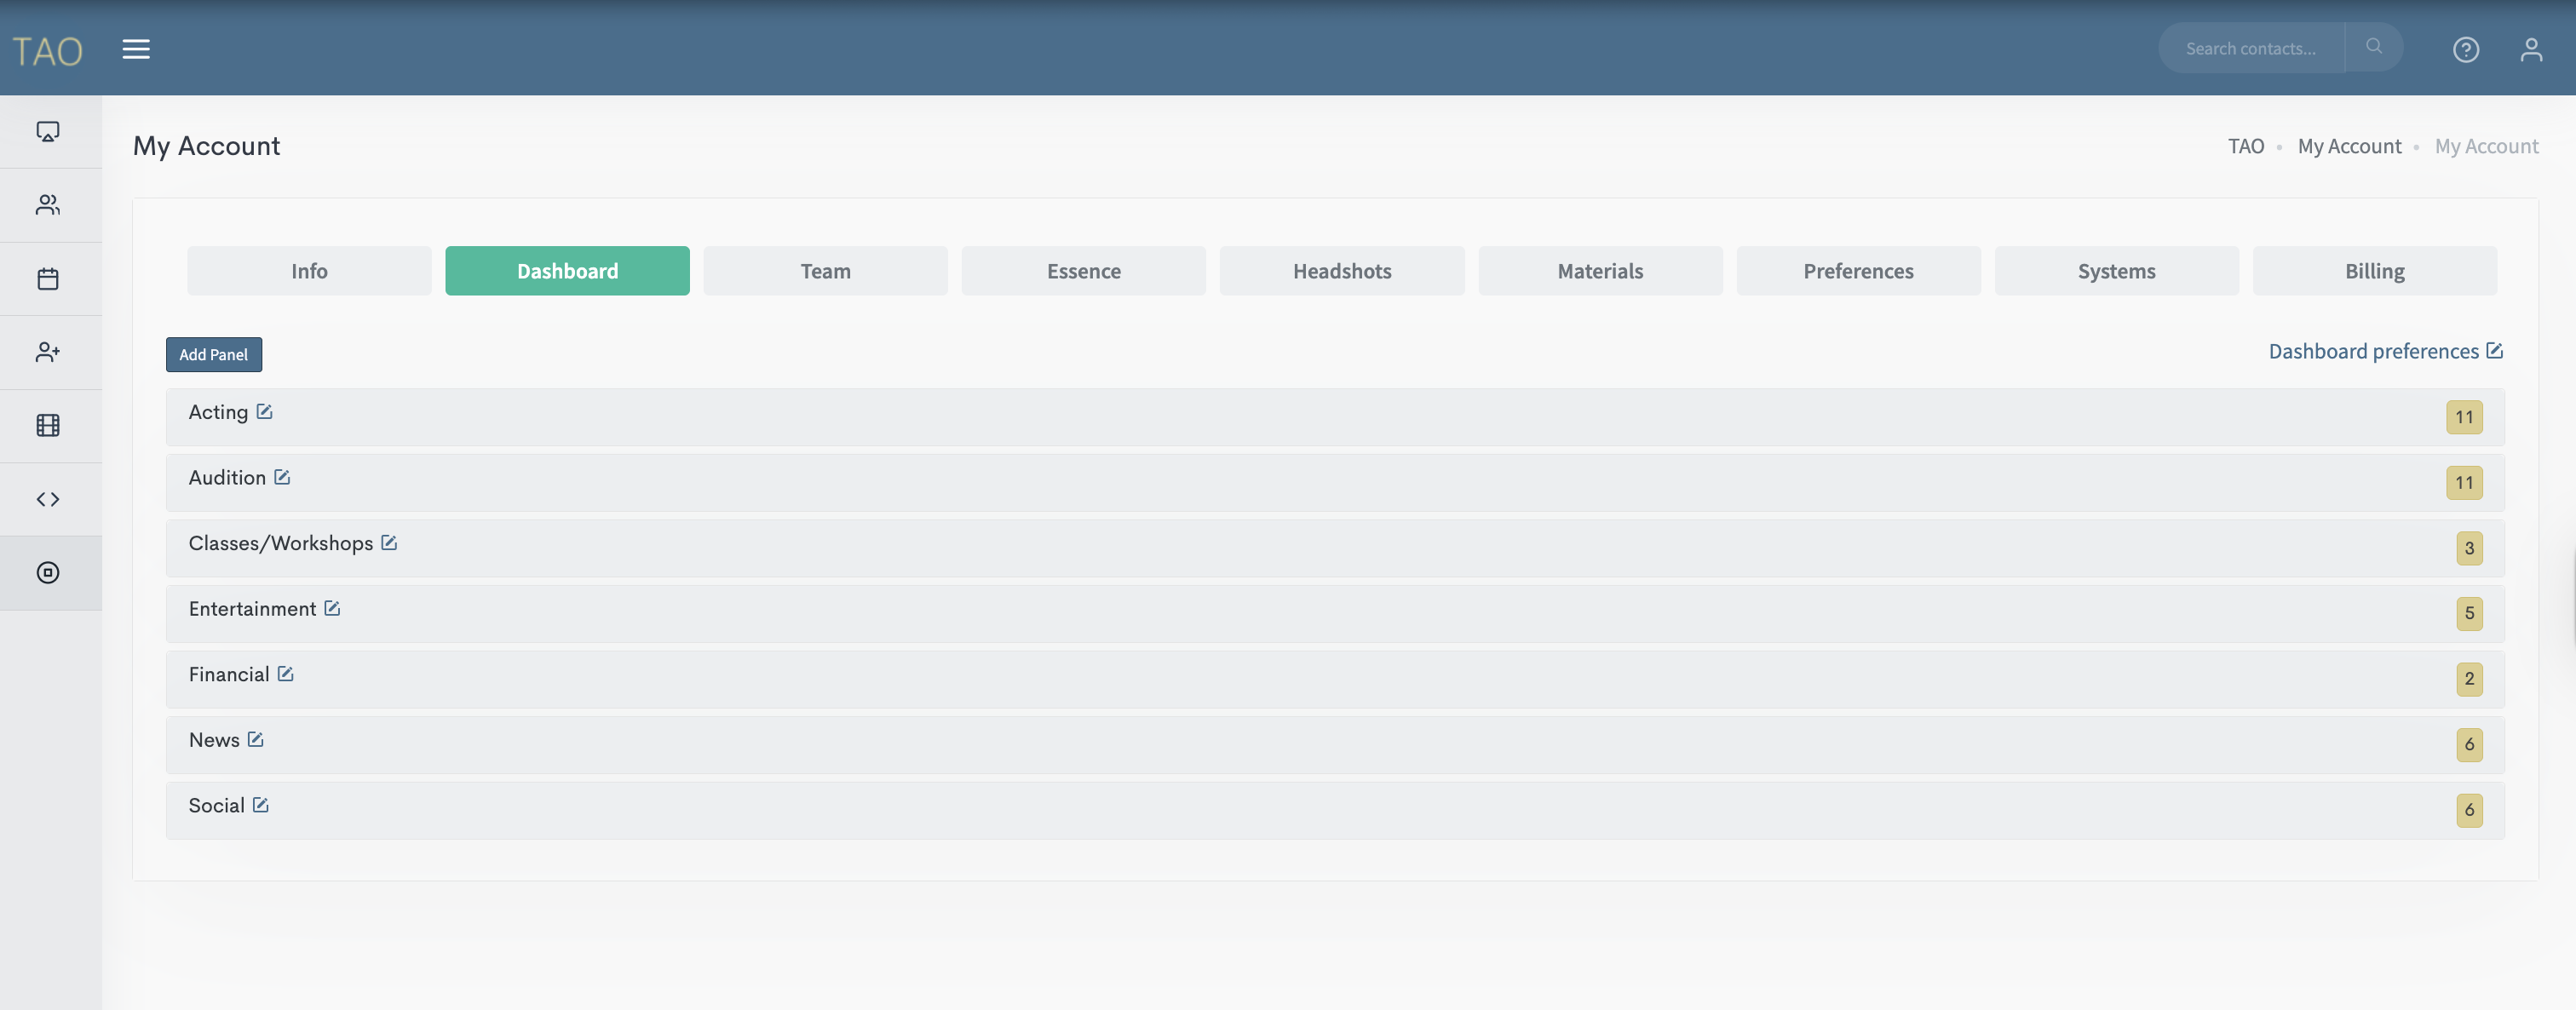The height and width of the screenshot is (1010, 2576).
Task: Click the News panel count badge 6
Action: pyautogui.click(x=2468, y=744)
